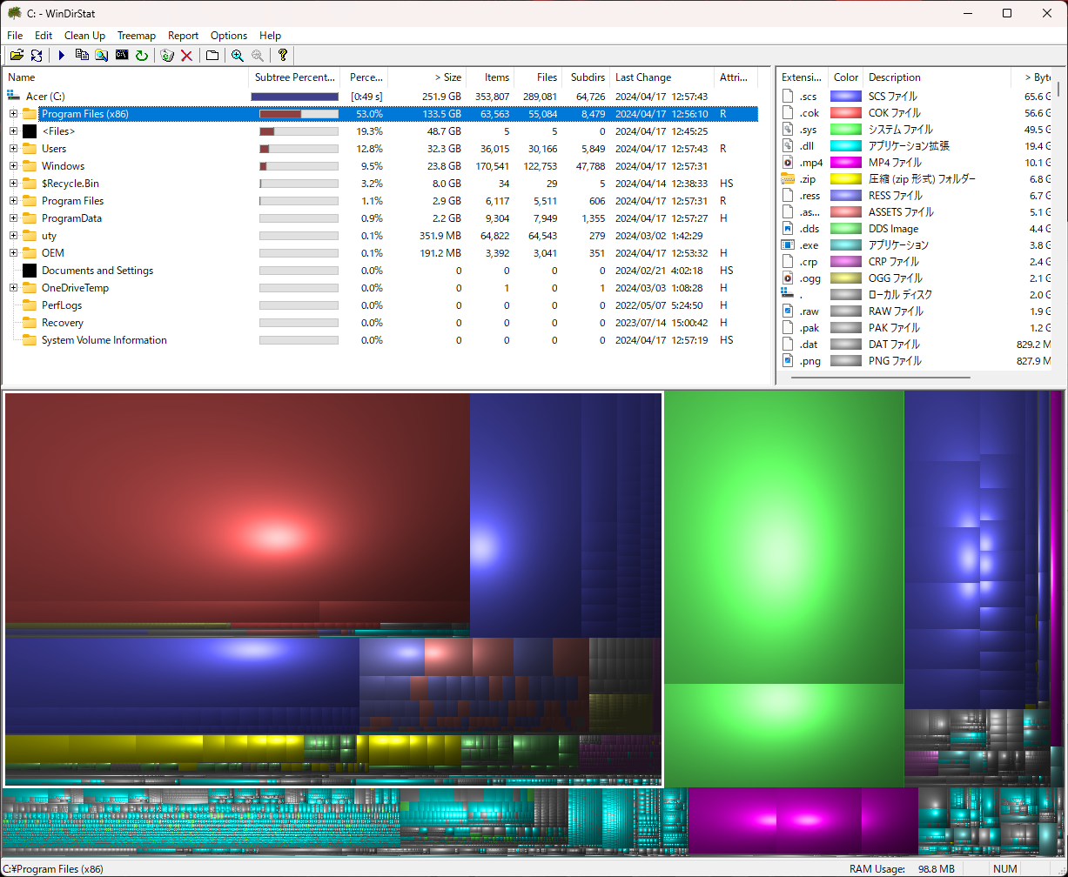This screenshot has width=1068, height=877.
Task: Click the Copy Path toolbar icon
Action: tap(82, 56)
